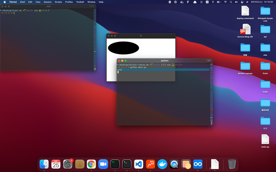Open the Shell menu
Screen dimensions: 276x172
22,2
